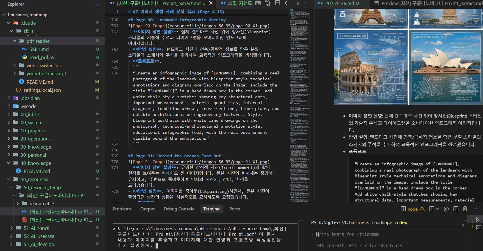Expand the youtube-transcript folder
The image size is (483, 251).
[15, 73]
